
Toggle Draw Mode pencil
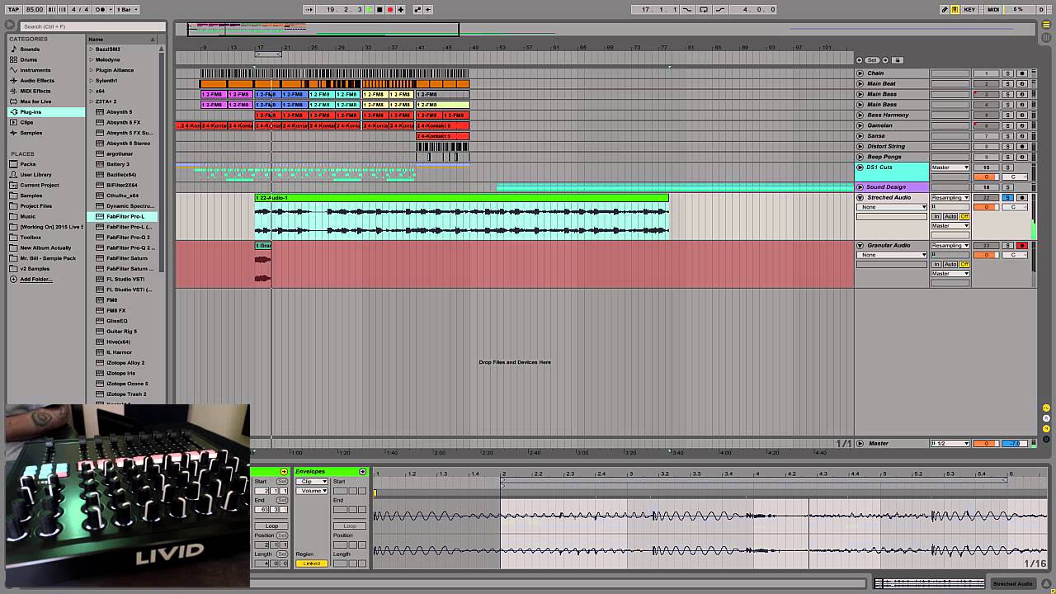click(x=945, y=9)
